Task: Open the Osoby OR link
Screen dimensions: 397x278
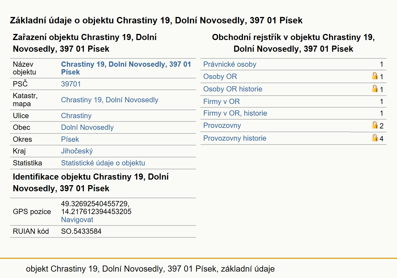Action: coord(220,76)
